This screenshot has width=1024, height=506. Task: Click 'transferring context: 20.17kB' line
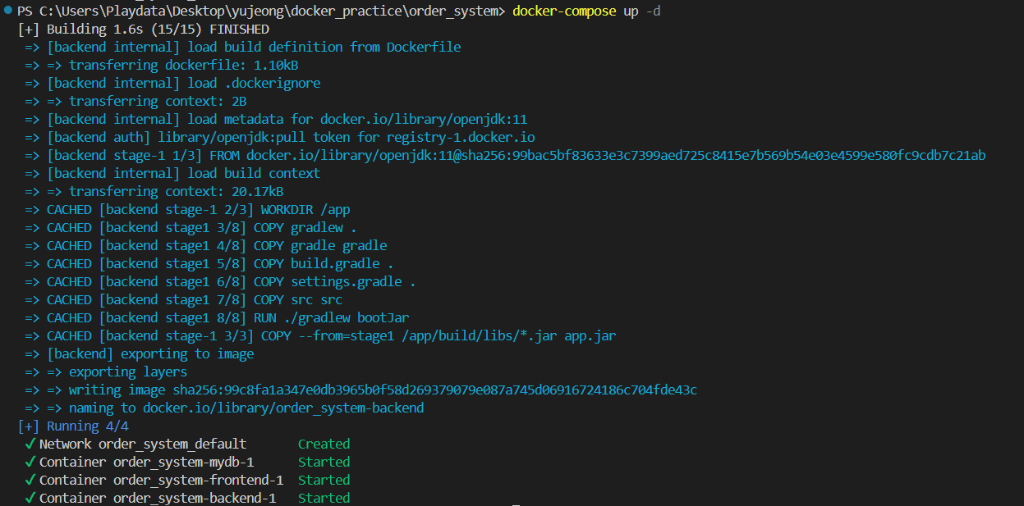(154, 192)
